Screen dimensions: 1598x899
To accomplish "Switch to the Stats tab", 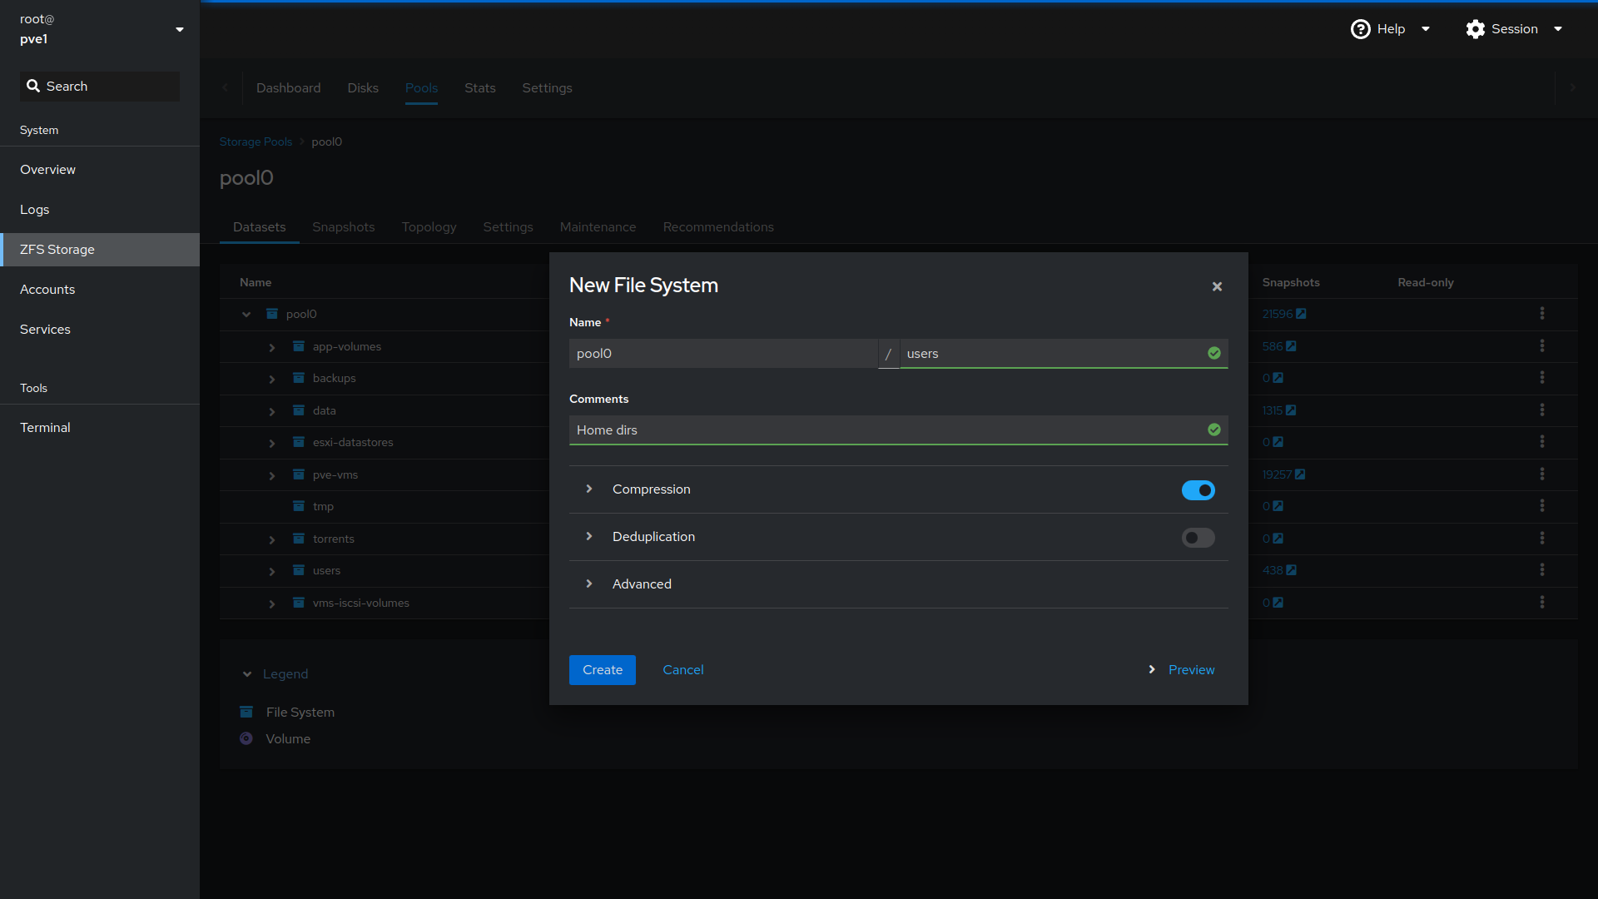I will 480,88.
